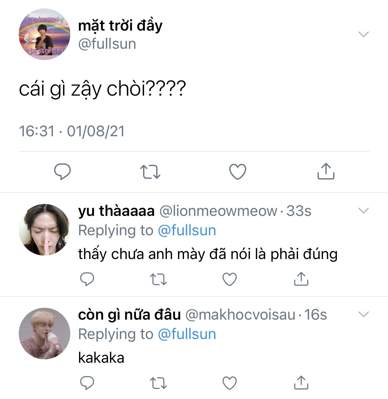Reply to the main tweet by @fullsun
388x399 pixels.
(x=62, y=172)
